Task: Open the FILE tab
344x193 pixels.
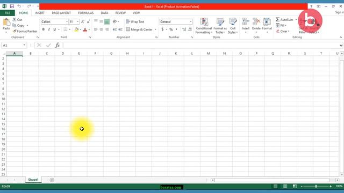Action: [x=7, y=13]
